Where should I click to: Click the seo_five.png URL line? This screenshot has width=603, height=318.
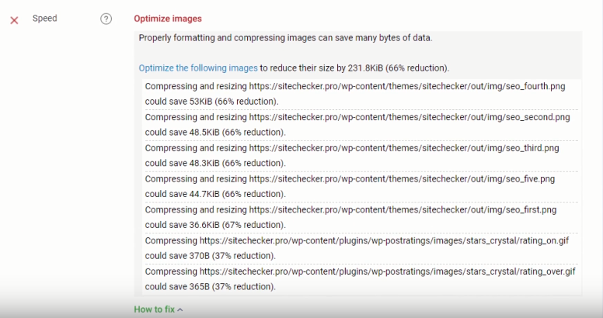point(350,179)
